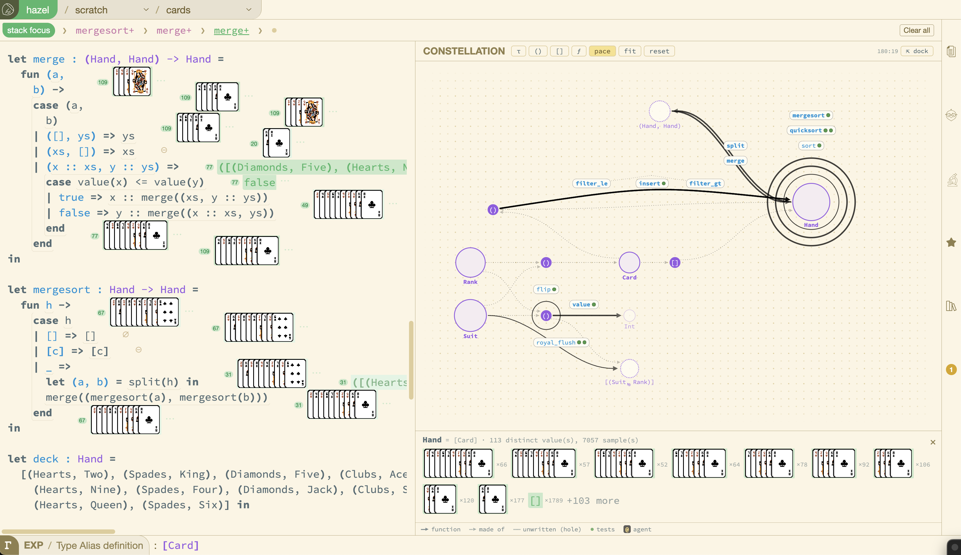
Task: Open the library books sidebar icon
Action: (951, 306)
